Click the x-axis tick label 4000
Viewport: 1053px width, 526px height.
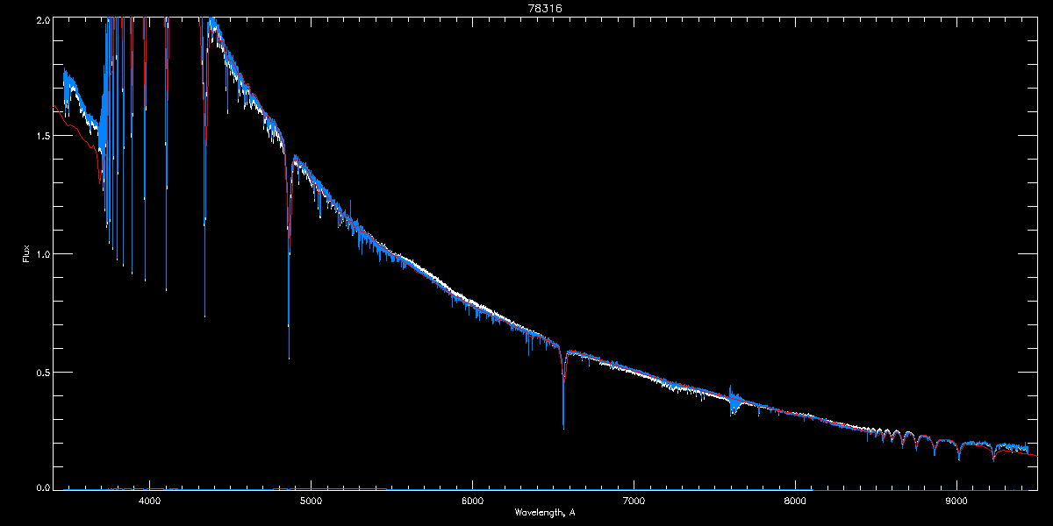149,501
